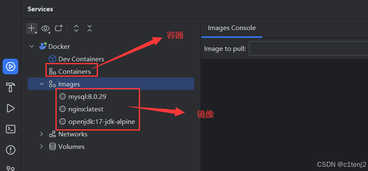
Task: Click the Image to pull field
Action: click(x=308, y=48)
